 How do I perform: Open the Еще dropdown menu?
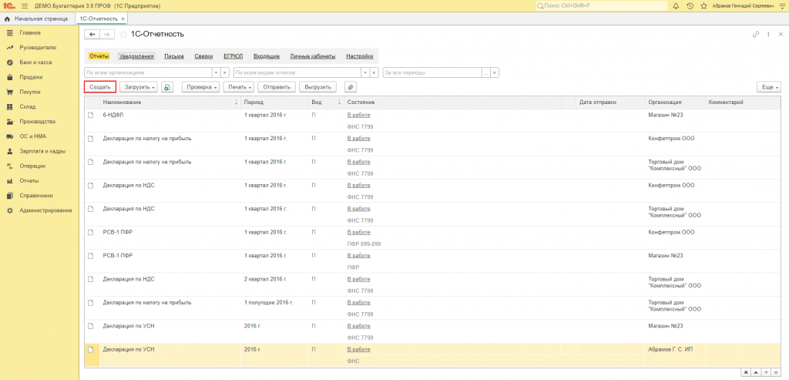click(x=769, y=87)
